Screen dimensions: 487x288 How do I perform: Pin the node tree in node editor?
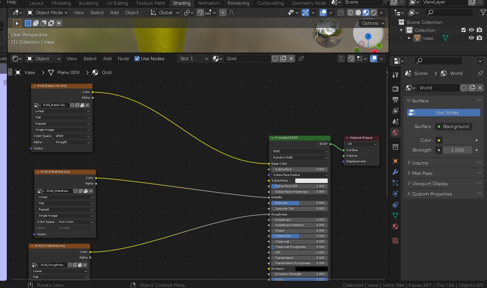point(301,59)
